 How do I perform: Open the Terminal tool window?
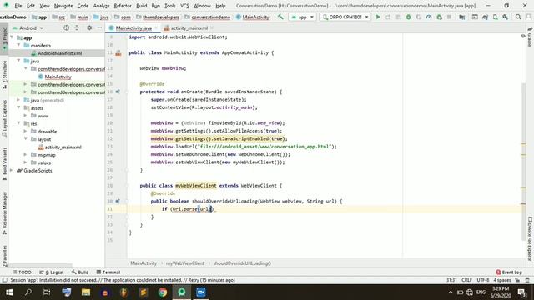pos(108,272)
